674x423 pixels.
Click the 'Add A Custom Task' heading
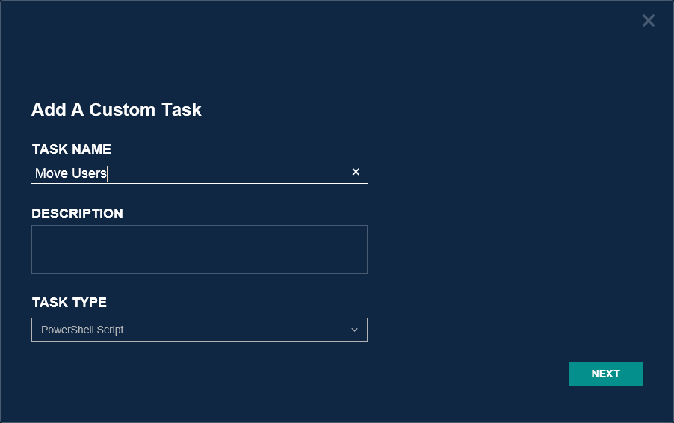(x=116, y=111)
